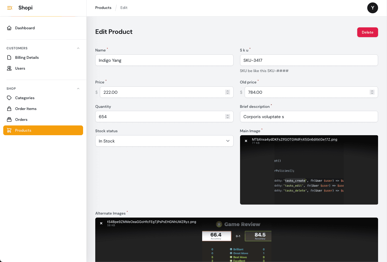Adjust Quantity using the stepper arrows
The height and width of the screenshot is (262, 387).
[x=228, y=117]
